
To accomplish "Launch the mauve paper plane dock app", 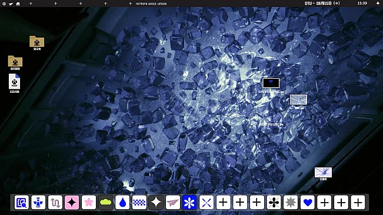I will (x=173, y=202).
